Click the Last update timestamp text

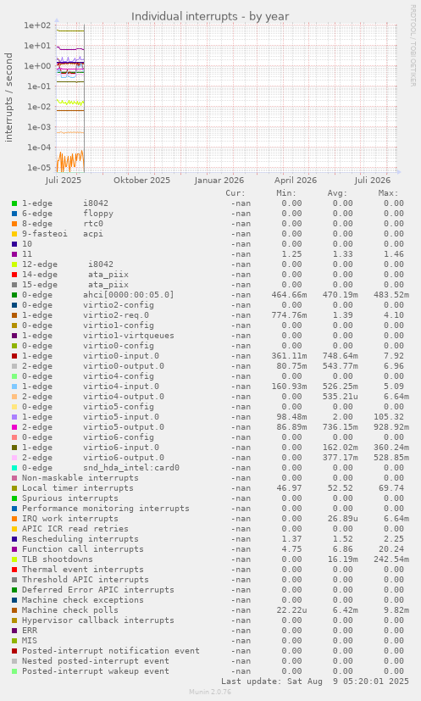315,681
